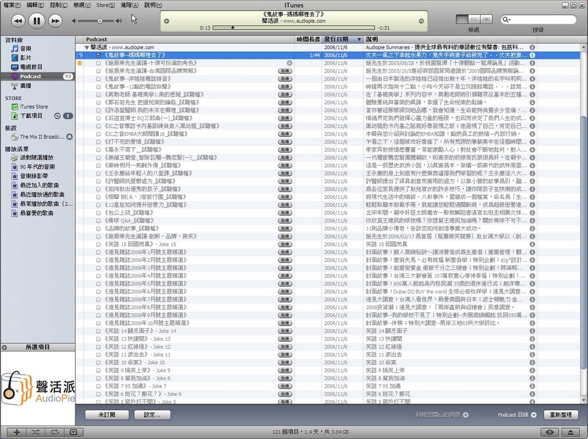
Task: Click the eject disc button at bottom right
Action: click(x=570, y=432)
